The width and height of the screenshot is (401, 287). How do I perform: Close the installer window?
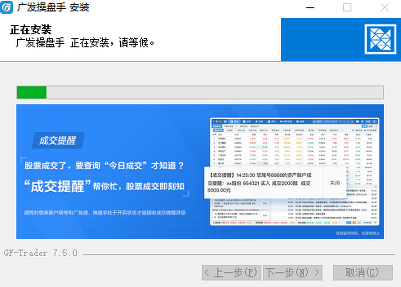[385, 7]
